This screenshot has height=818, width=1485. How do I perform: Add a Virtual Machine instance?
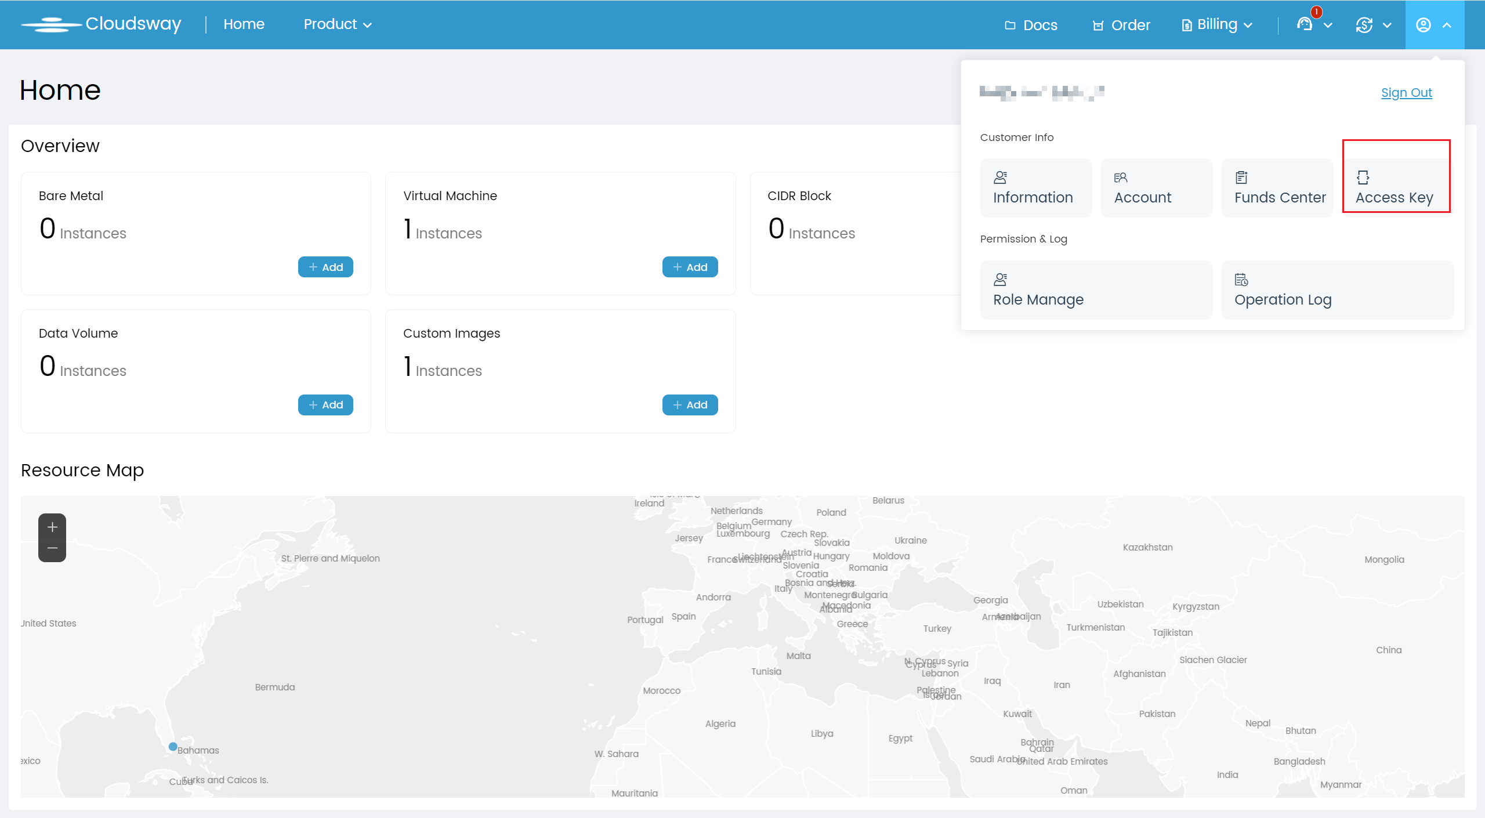point(690,267)
